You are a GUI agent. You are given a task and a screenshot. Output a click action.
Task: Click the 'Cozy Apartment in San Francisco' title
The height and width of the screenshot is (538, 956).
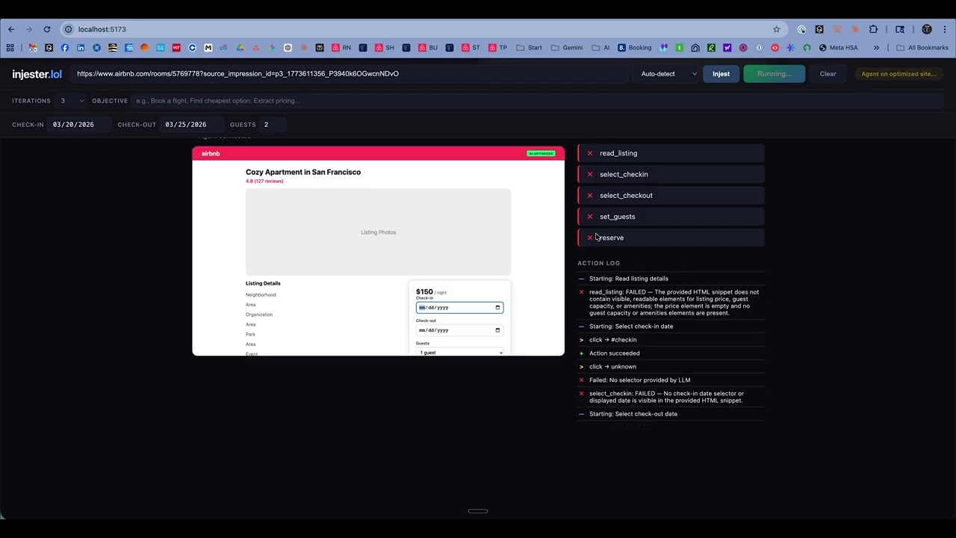pos(303,172)
